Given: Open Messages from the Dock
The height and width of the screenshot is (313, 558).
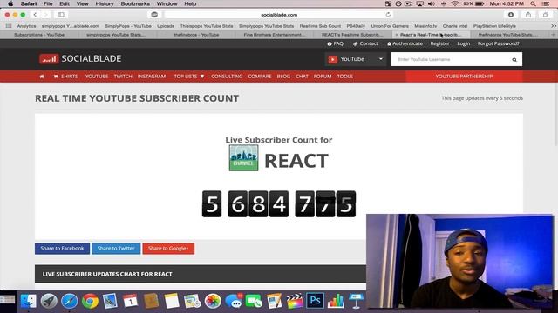Looking at the screenshot, I should tap(234, 301).
